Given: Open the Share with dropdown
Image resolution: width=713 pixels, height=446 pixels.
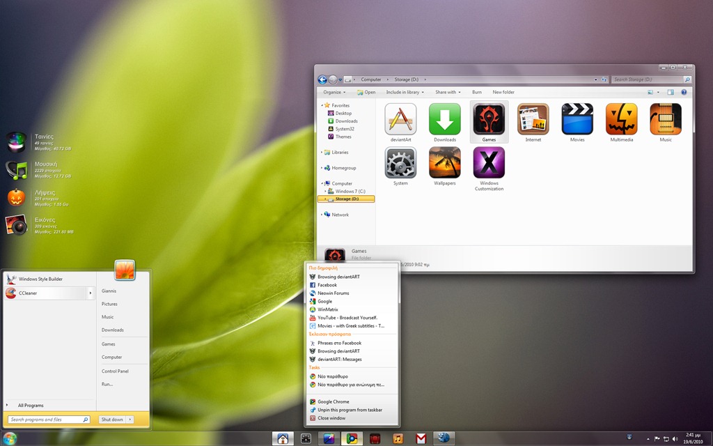Looking at the screenshot, I should click(x=448, y=92).
